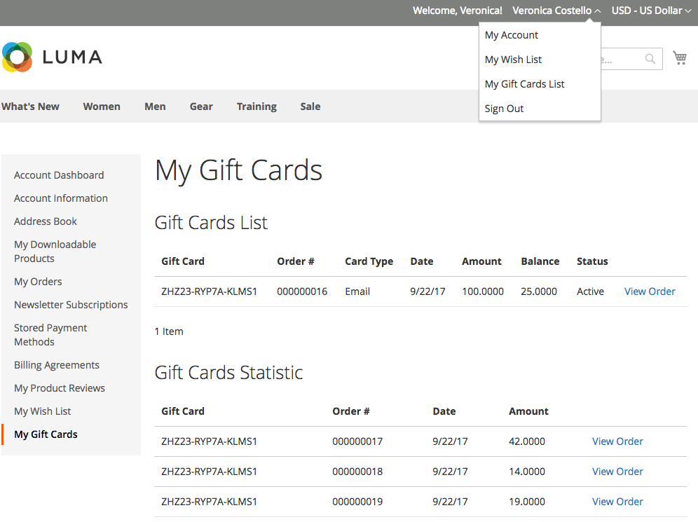Viewport: 698px width, 522px height.
Task: Open the Women navigation category
Action: click(x=102, y=107)
